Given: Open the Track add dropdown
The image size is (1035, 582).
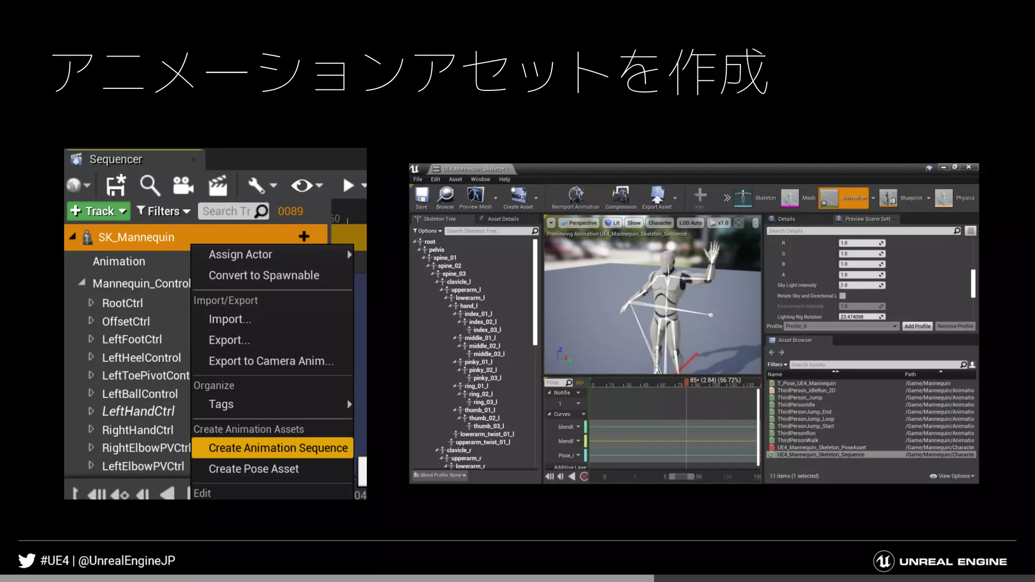Looking at the screenshot, I should [x=99, y=211].
